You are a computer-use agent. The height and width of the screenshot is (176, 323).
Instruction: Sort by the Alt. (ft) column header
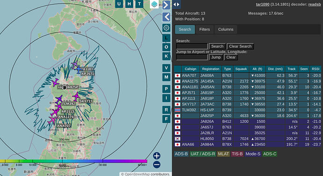257,69
